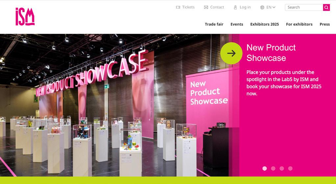The width and height of the screenshot is (336, 184).
Task: Expand the Trade fair menu
Action: point(214,24)
